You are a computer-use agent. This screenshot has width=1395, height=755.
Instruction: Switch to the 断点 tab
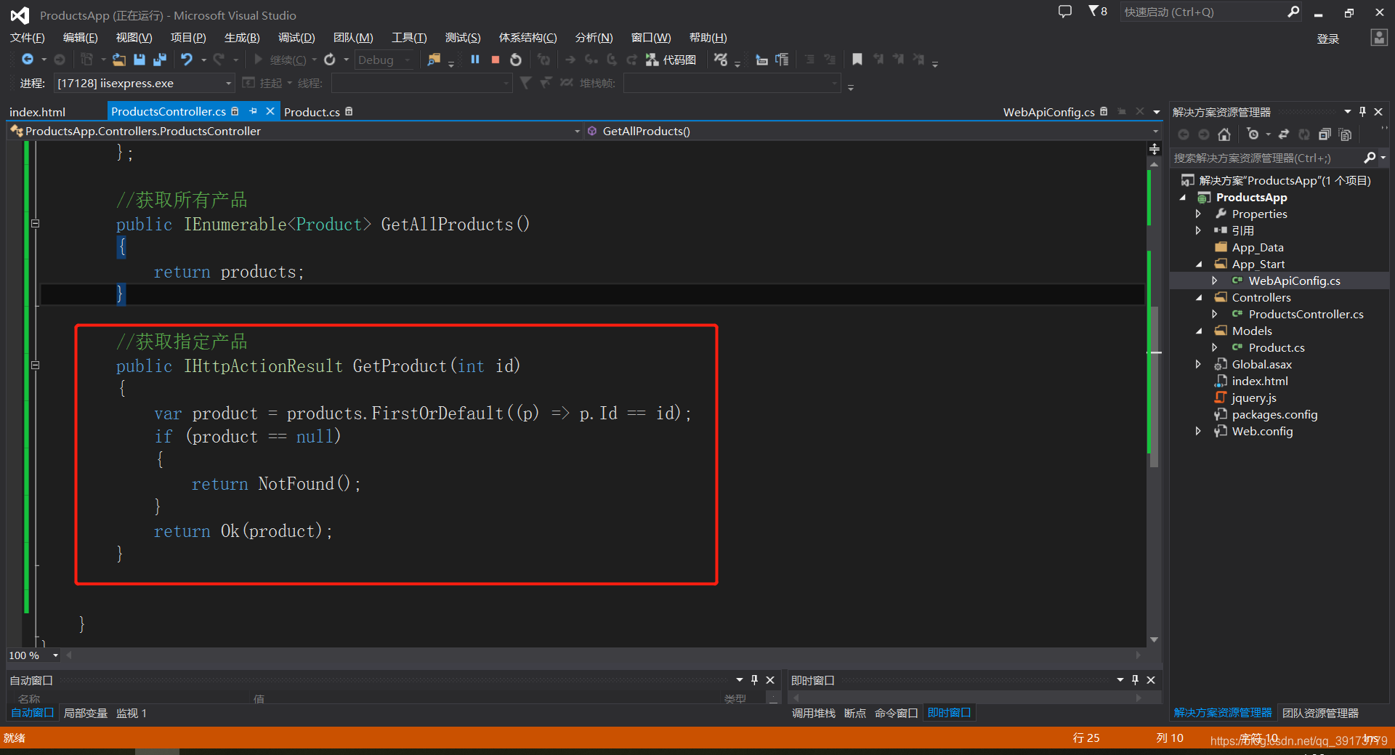tap(855, 714)
